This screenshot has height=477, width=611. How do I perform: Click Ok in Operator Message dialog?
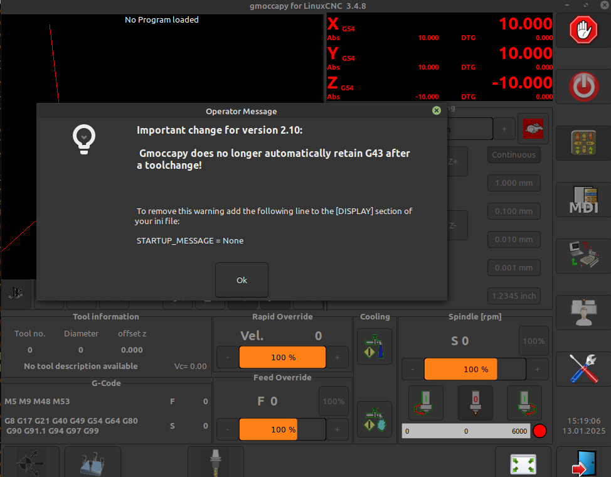point(242,280)
